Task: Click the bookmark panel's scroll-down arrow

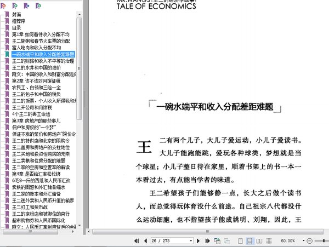Action: (x=80, y=226)
